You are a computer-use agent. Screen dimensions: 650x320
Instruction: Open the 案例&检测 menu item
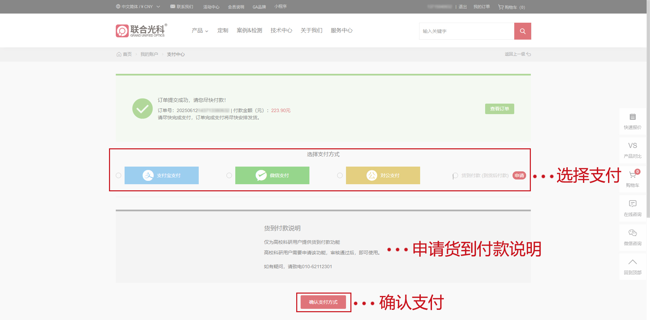249,30
